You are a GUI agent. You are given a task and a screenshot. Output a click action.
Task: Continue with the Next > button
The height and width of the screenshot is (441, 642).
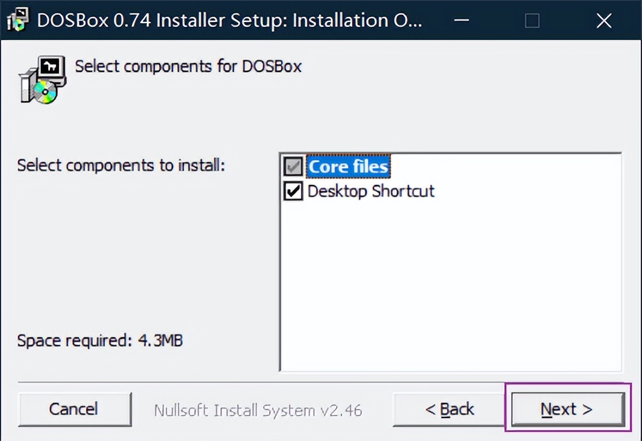pos(568,409)
